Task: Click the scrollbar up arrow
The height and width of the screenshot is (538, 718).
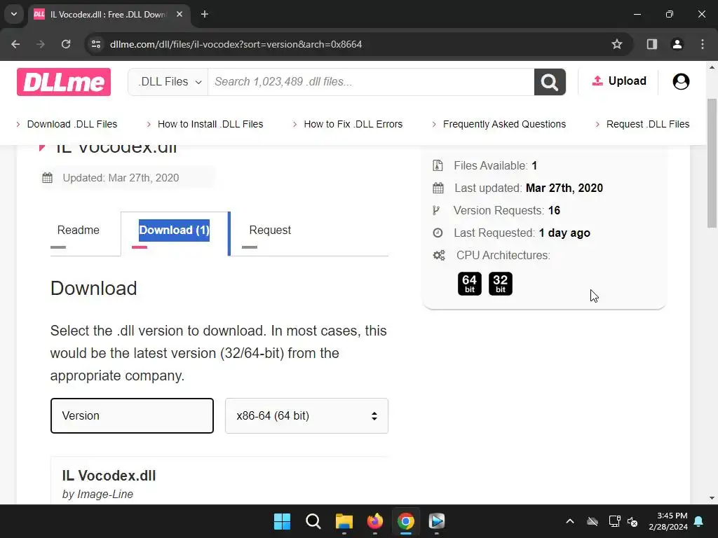Action: [712, 67]
